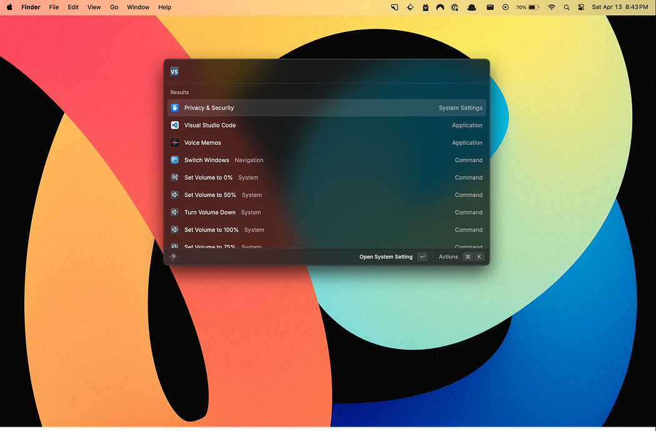Screen dimensions: 656x431
Task: Click speaker icon beside Turn Volume Down
Action: (175, 212)
